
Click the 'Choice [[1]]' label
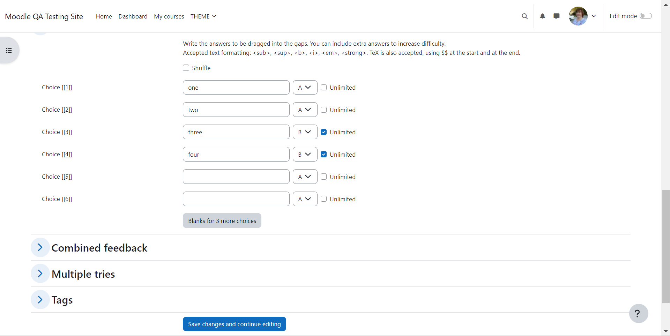tap(57, 87)
